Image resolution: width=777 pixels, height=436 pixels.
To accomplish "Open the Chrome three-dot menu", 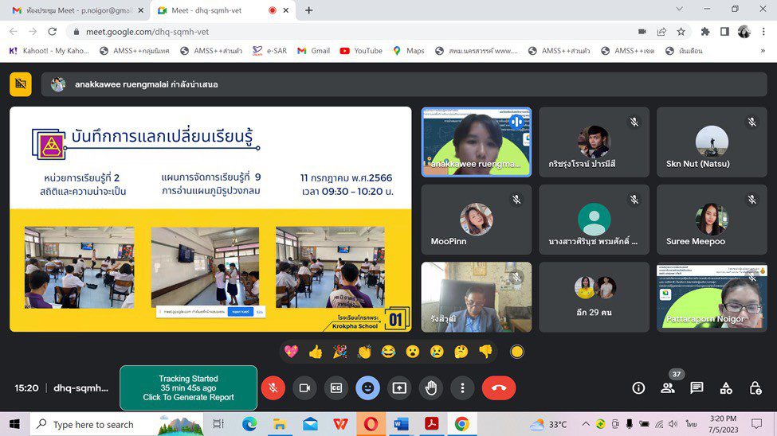I will (763, 32).
